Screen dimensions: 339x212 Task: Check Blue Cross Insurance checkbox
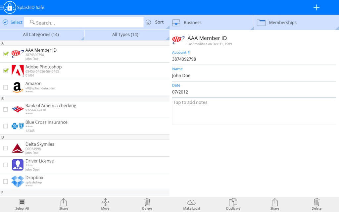tap(6, 126)
